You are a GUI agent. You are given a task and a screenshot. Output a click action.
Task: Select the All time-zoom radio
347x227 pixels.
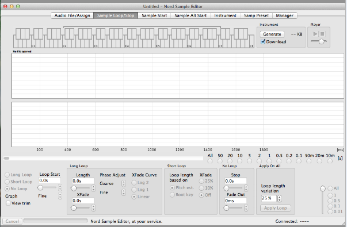click(210, 161)
